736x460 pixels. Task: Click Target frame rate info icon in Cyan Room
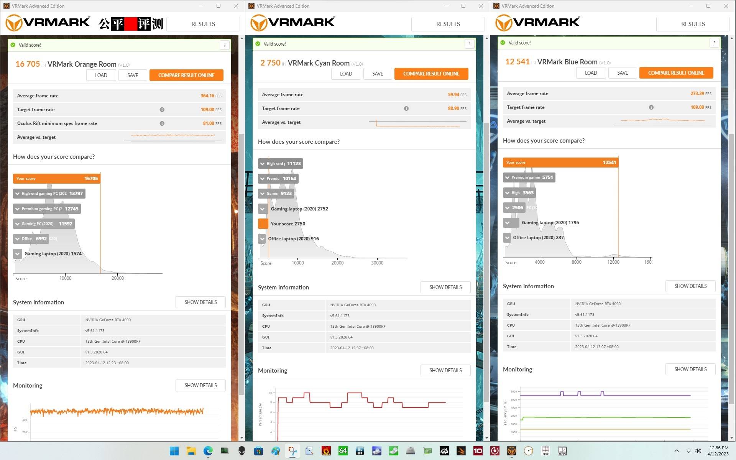pos(406,108)
